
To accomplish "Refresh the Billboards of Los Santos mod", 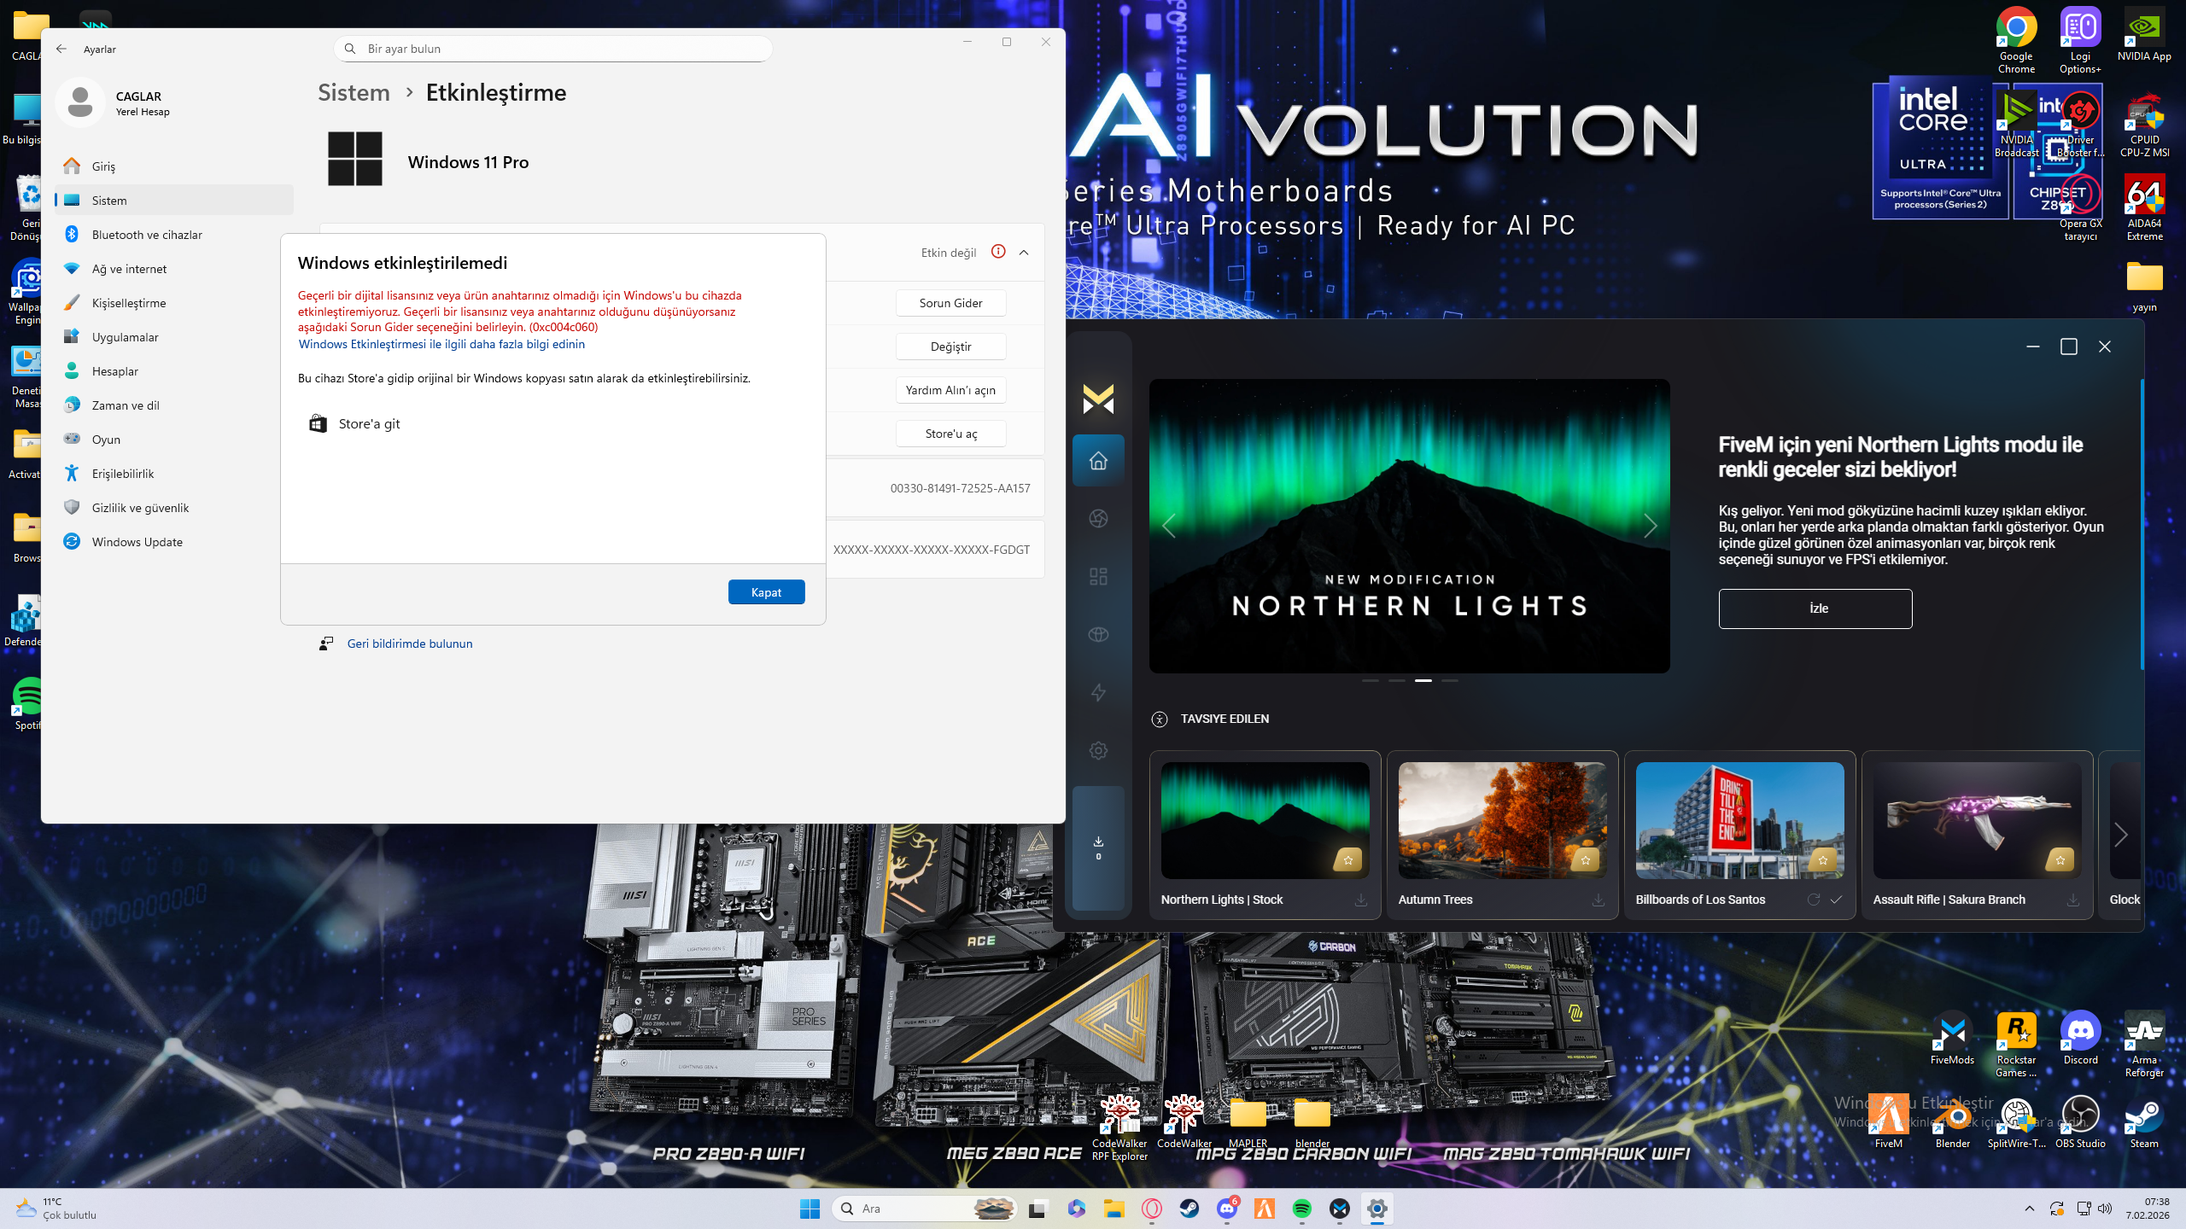I will coord(1814,900).
